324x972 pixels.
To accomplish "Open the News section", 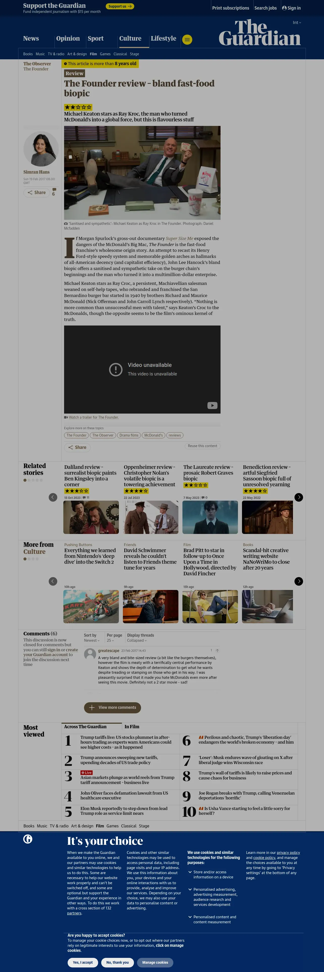I will (31, 39).
